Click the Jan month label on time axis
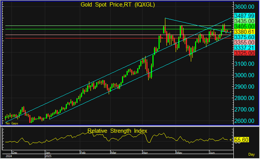Viewport: 260px width, 159px height. (x=48, y=153)
